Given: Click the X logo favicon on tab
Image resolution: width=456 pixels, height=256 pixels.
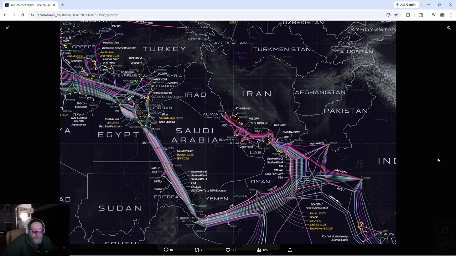Looking at the screenshot, I should tap(7, 5).
